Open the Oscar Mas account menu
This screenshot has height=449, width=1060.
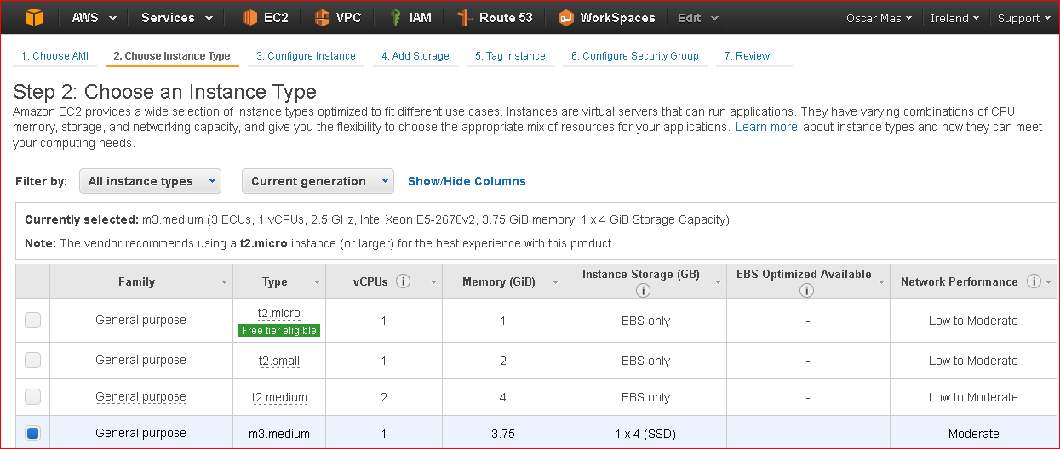coord(880,18)
